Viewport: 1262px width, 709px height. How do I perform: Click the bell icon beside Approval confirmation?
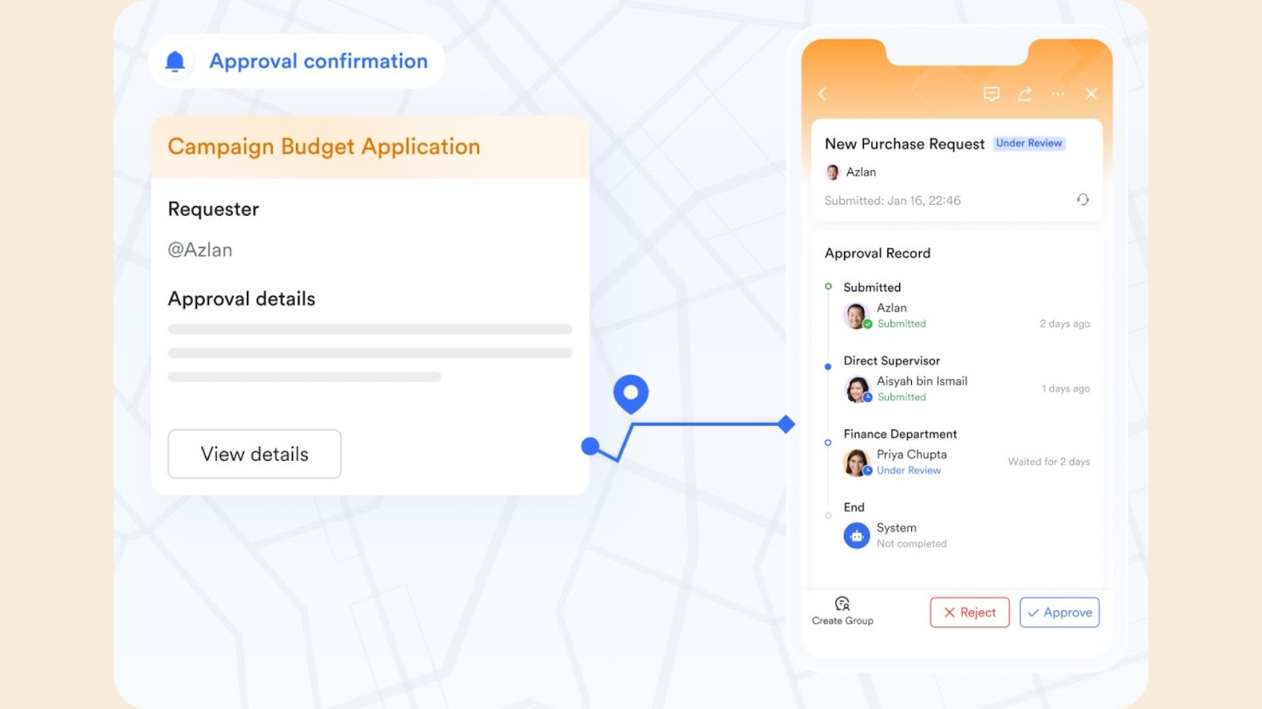(x=174, y=60)
